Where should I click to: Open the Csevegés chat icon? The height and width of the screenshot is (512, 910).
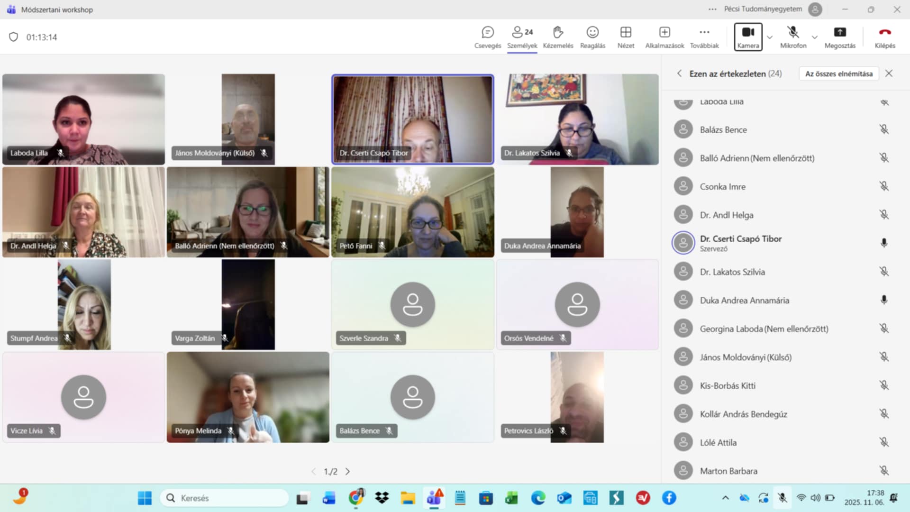click(x=487, y=37)
